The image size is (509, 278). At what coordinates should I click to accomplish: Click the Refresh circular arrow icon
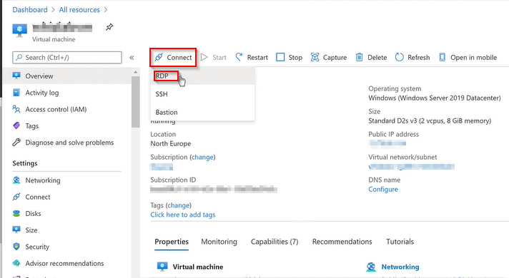[x=400, y=57]
